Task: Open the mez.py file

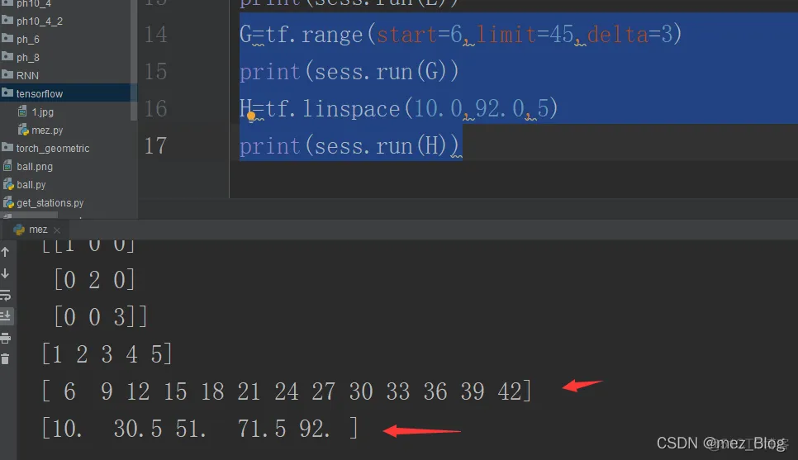Action: click(47, 130)
